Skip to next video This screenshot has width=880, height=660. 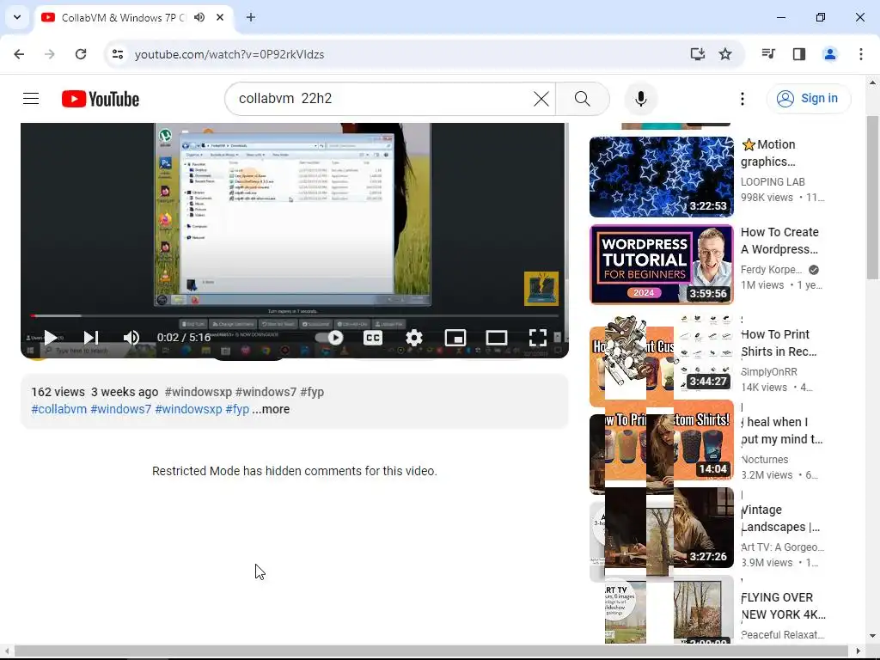[x=91, y=337]
